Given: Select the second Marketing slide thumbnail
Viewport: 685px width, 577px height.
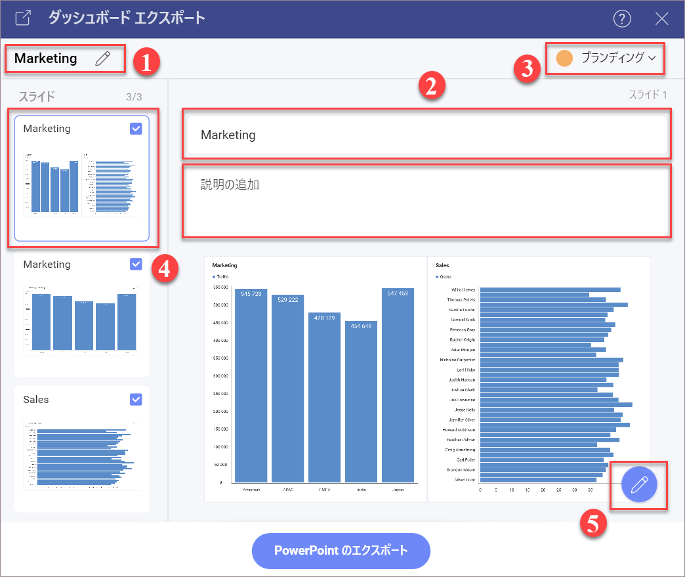Looking at the screenshot, I should pyautogui.click(x=82, y=313).
